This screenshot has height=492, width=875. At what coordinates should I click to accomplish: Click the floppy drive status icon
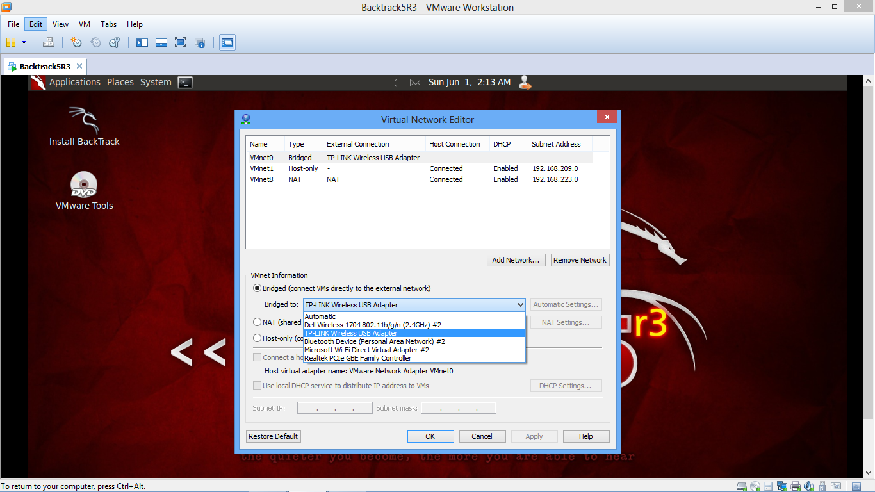768,486
